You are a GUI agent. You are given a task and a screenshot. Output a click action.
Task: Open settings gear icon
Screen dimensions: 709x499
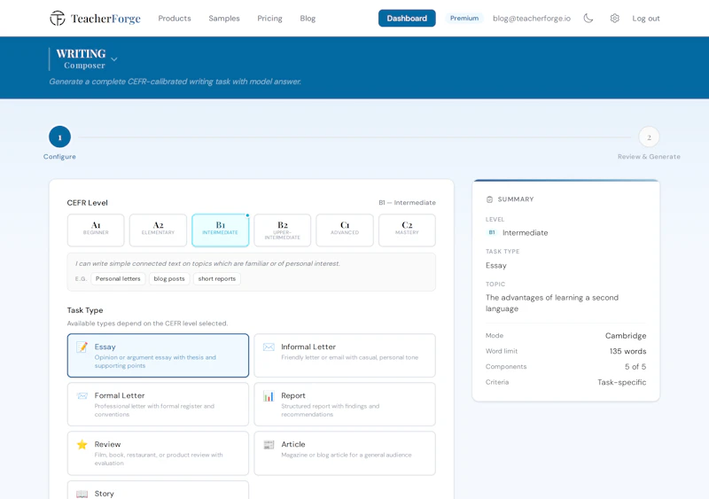[x=614, y=18]
